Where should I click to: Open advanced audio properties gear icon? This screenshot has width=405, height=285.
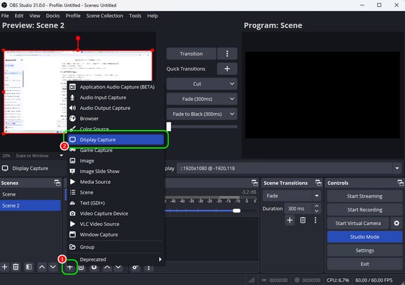click(x=135, y=268)
